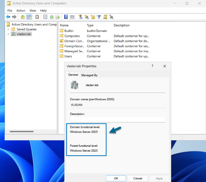Toggle Show/Hide Action Pane icon
206x182 pixels.
72,17
